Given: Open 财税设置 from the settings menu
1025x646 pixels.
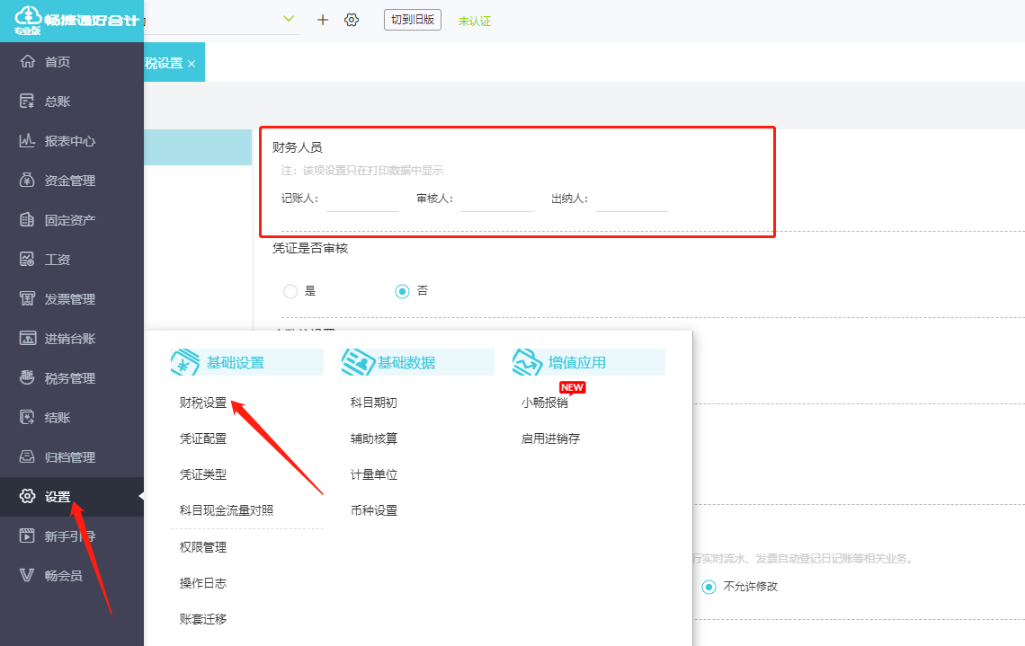Looking at the screenshot, I should 203,403.
